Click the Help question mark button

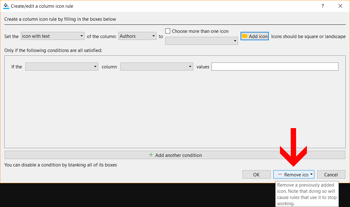322,6
